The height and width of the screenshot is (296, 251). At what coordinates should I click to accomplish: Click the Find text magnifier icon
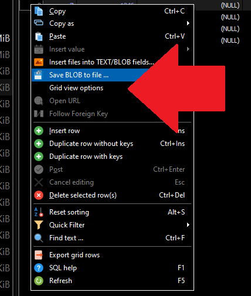[x=39, y=238]
